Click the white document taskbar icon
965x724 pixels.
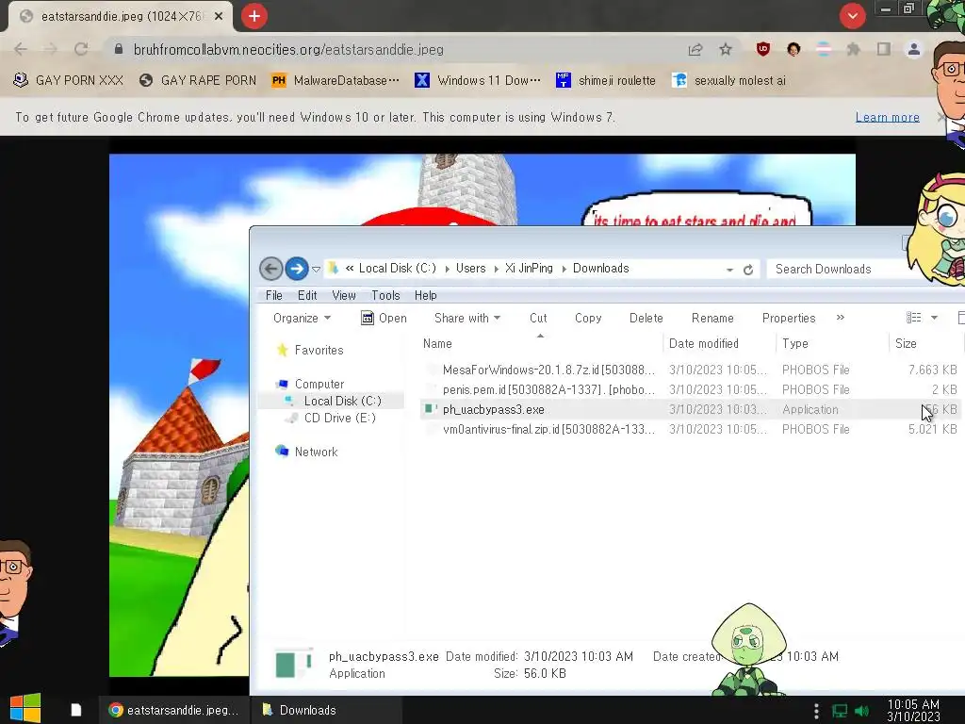[x=76, y=710]
